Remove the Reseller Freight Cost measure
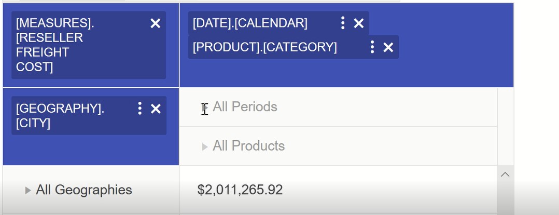559x215 pixels. tap(155, 23)
